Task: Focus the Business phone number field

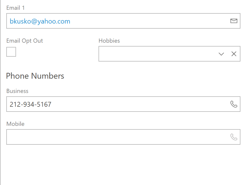Action: click(123, 104)
